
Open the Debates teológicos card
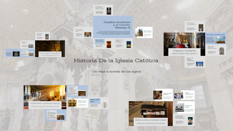(x=184, y=120)
